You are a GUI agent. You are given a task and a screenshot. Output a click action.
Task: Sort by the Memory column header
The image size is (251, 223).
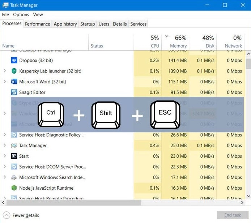pyautogui.click(x=175, y=42)
